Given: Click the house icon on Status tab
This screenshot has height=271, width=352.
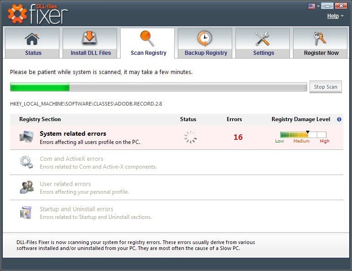Looking at the screenshot, I should pos(32,39).
